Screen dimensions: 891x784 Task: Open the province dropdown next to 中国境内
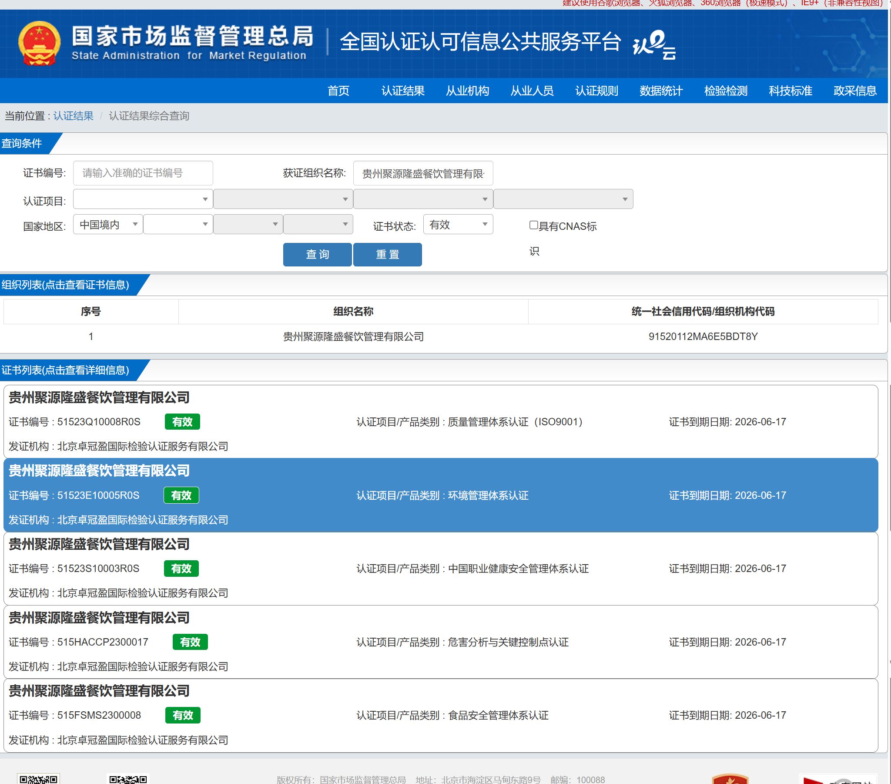pos(178,224)
